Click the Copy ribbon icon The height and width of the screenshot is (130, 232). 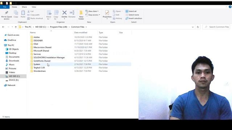tap(16, 13)
